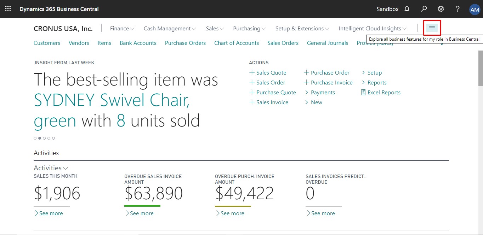Click the 8 units sold number
This screenshot has width=483, height=235.
(x=121, y=121)
